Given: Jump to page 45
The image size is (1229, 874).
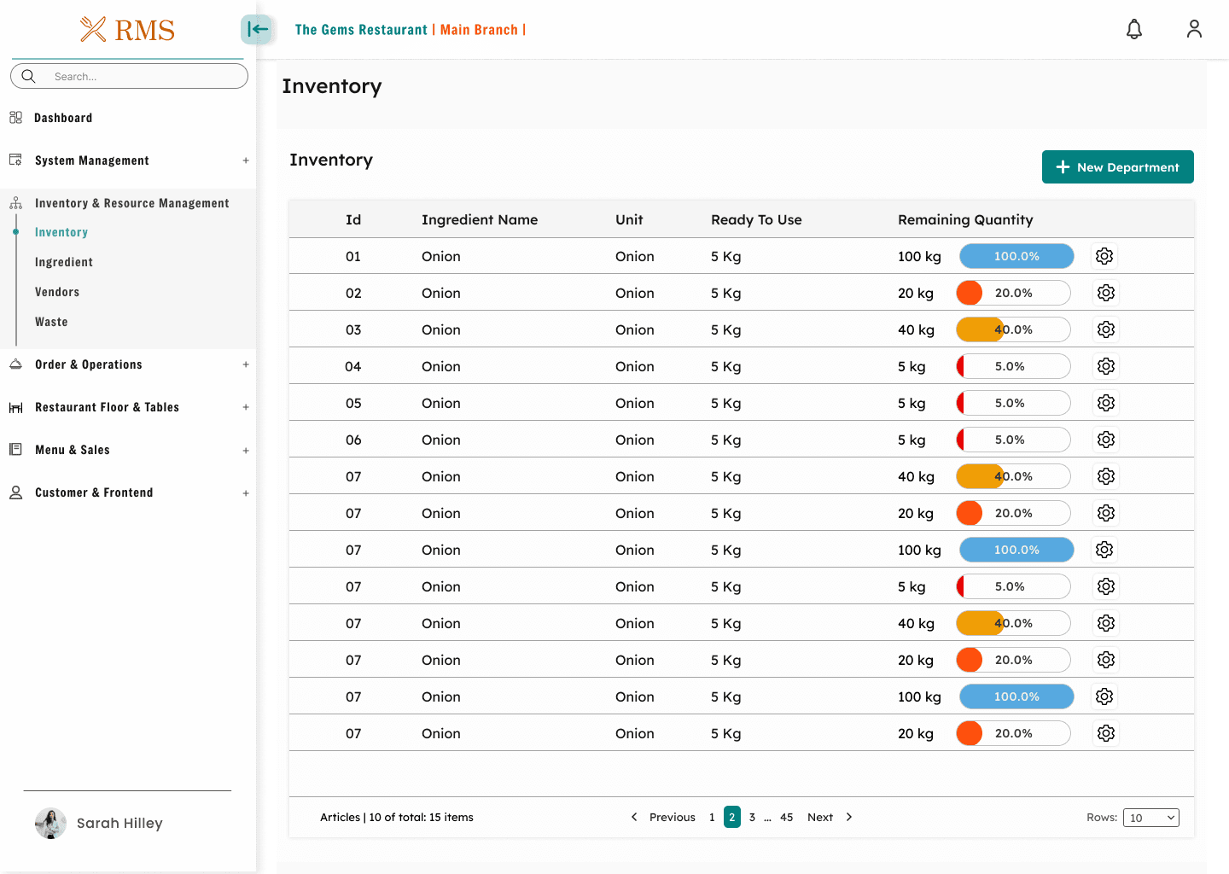Looking at the screenshot, I should pyautogui.click(x=786, y=818).
